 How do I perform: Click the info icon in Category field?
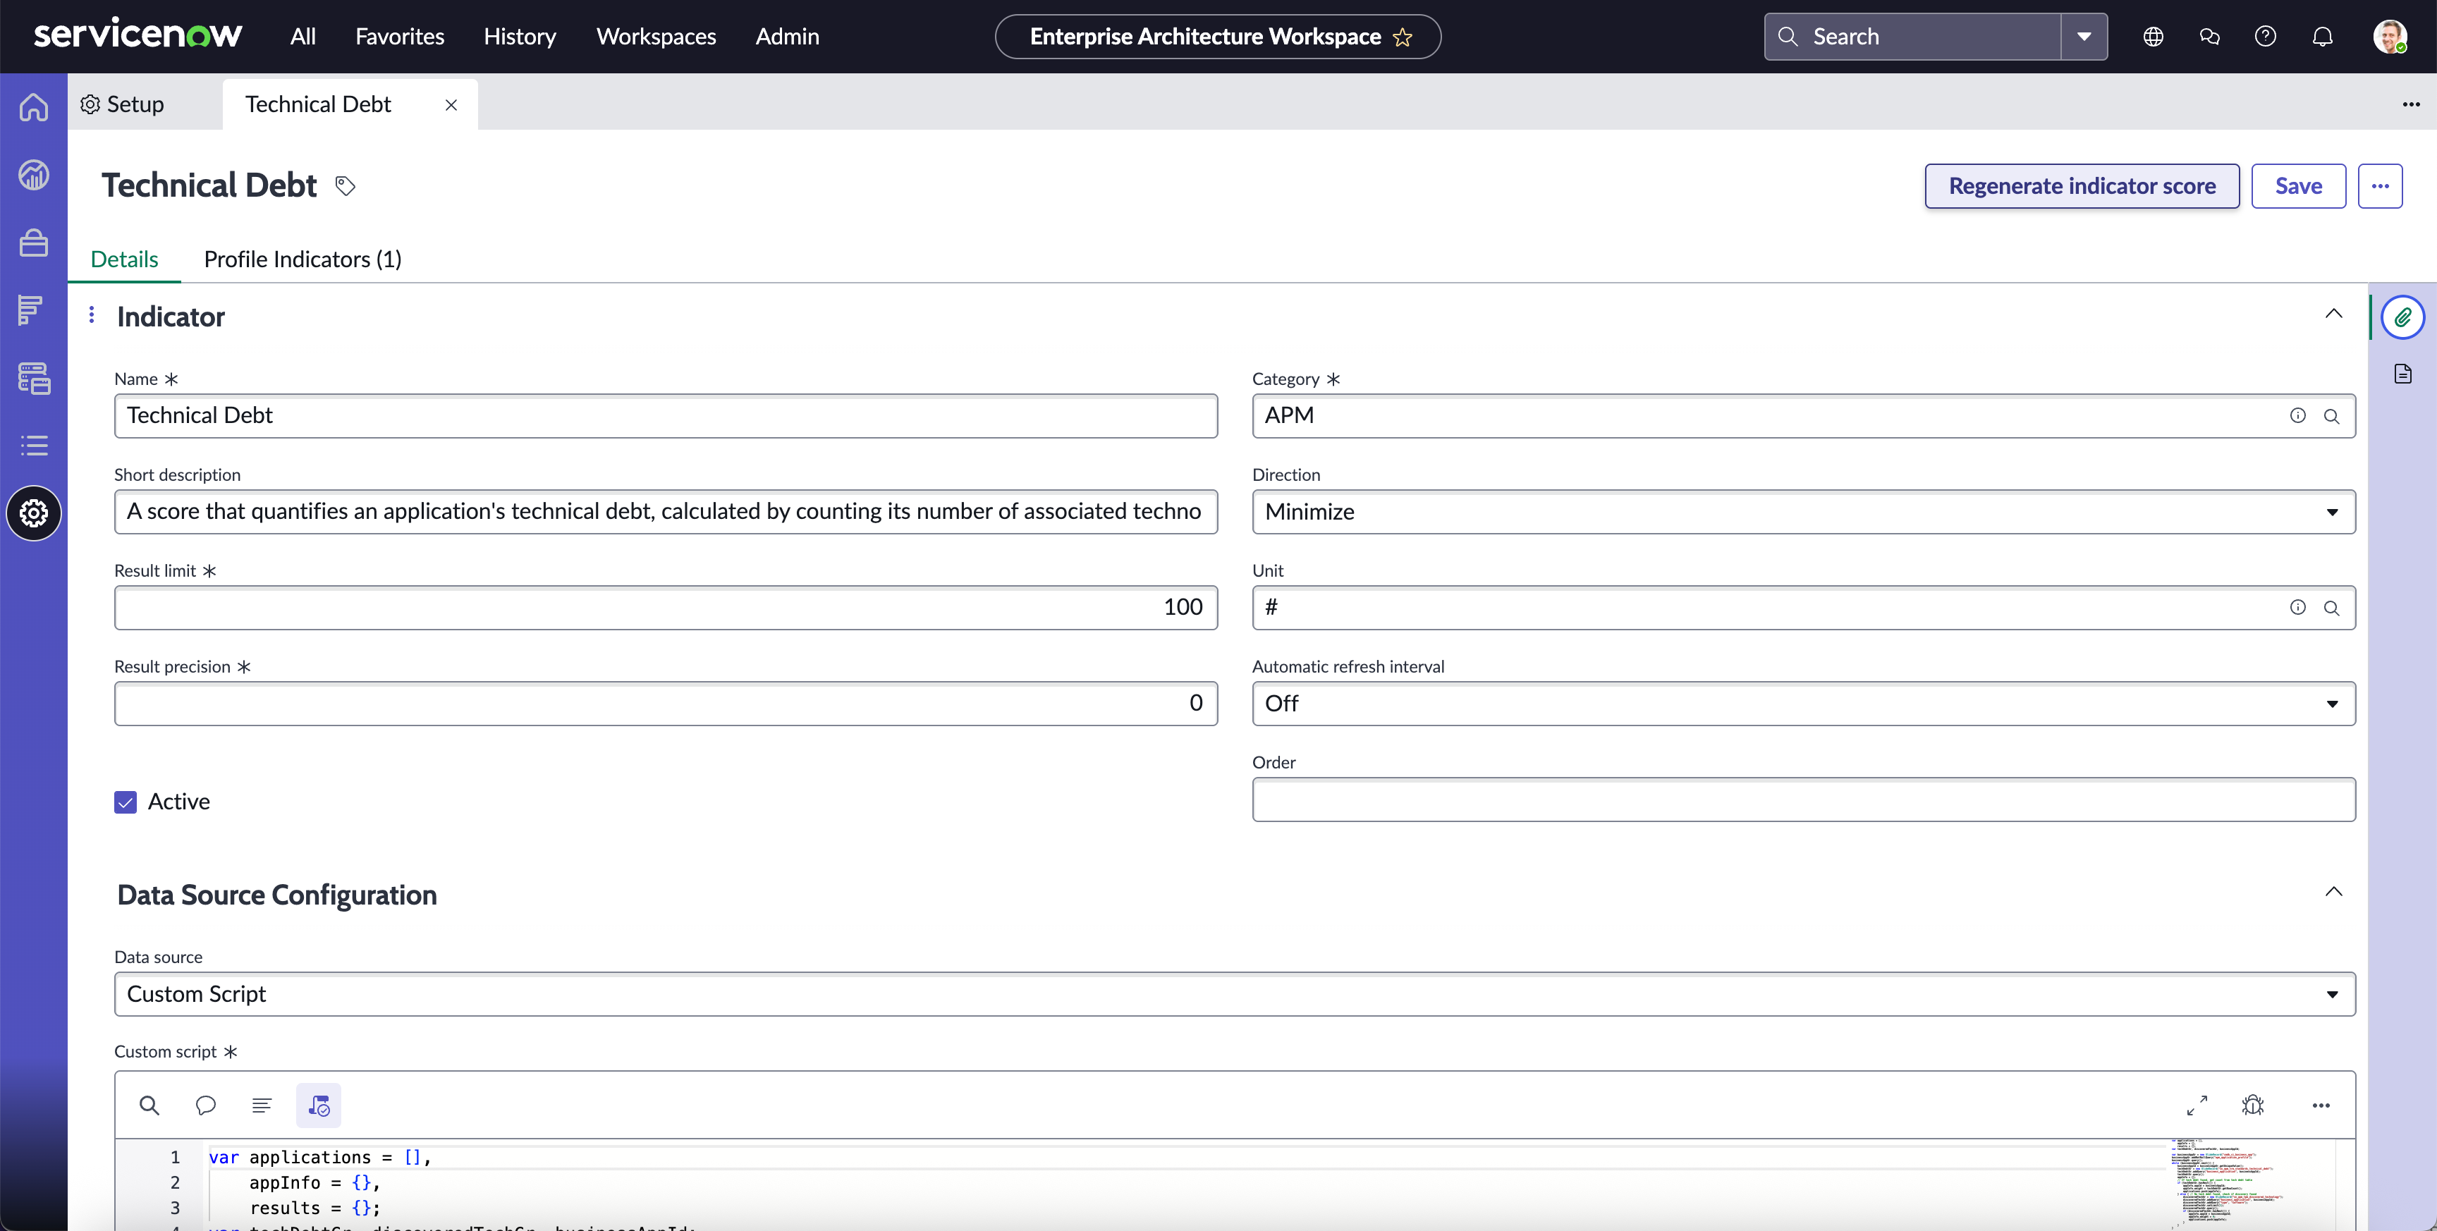point(2297,415)
